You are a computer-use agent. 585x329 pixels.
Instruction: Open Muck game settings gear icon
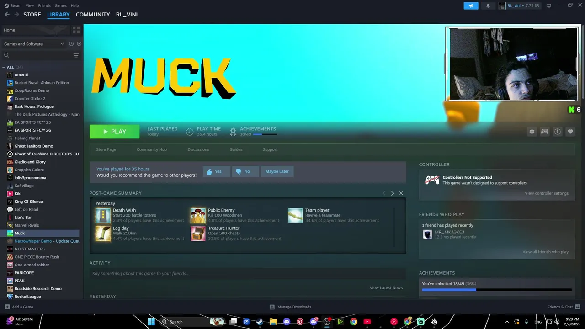[532, 132]
